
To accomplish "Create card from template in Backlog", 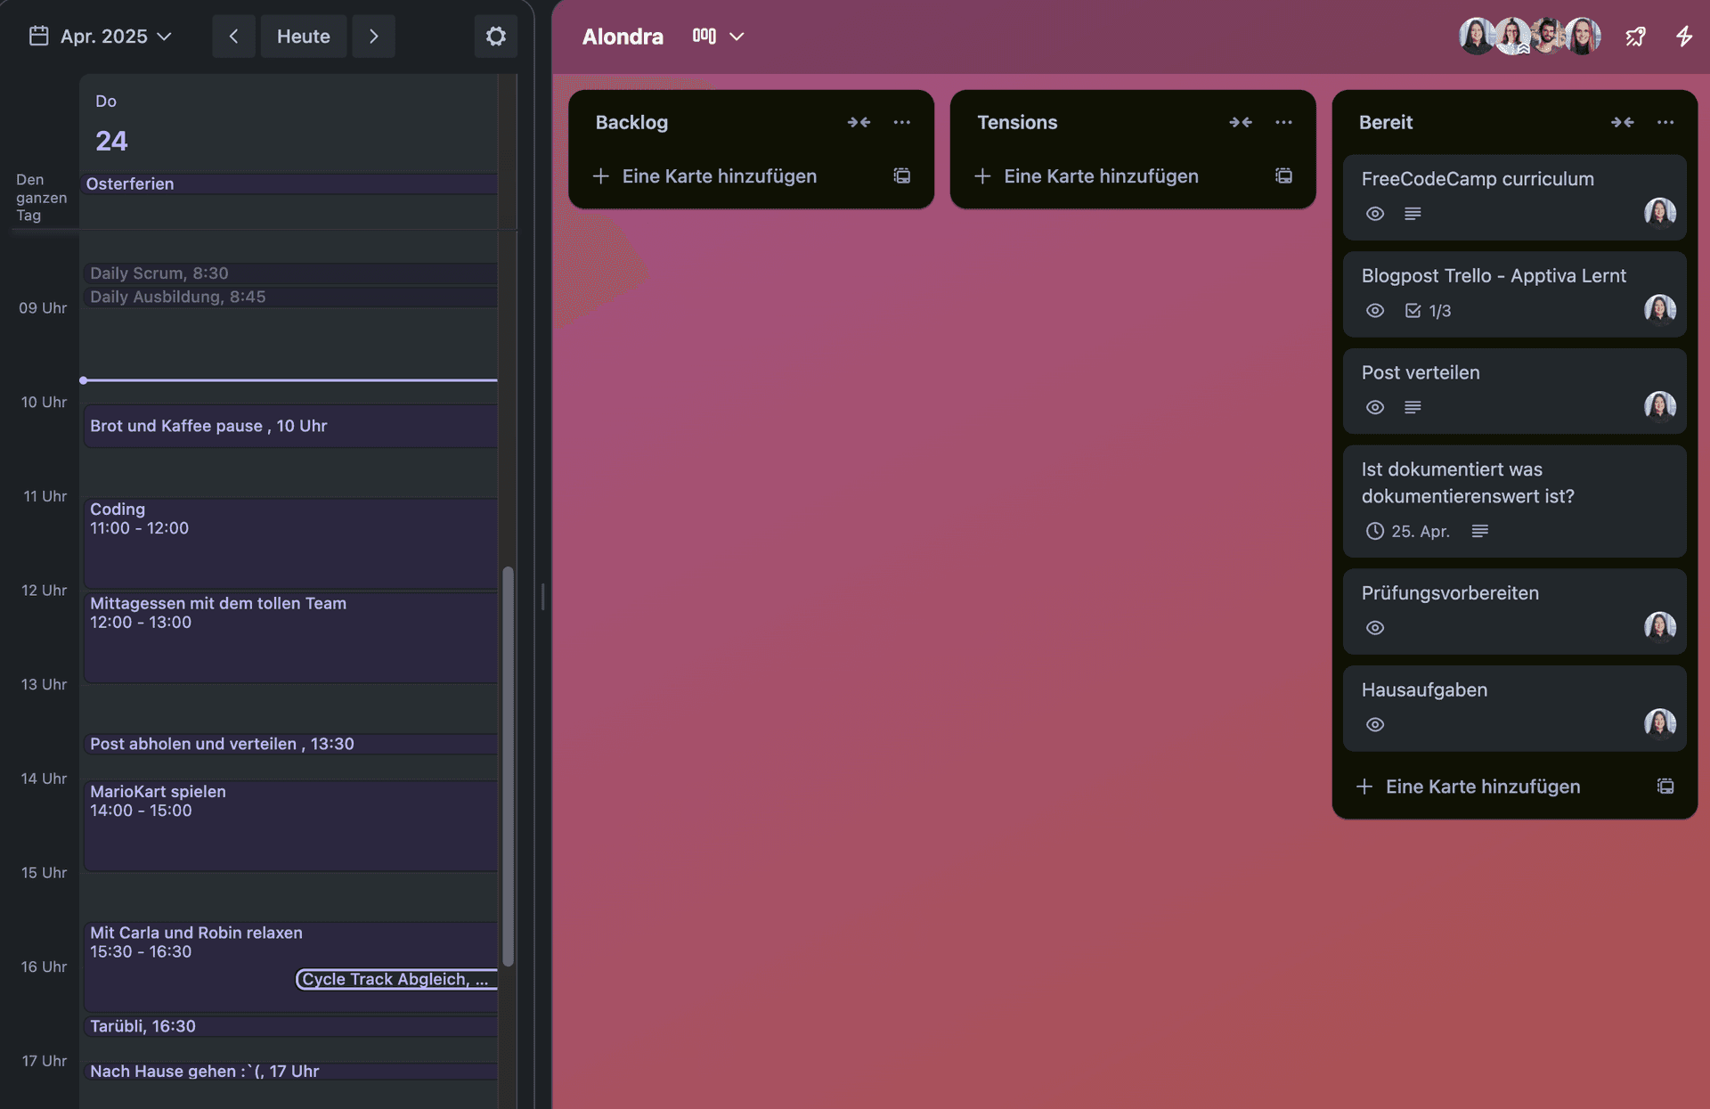I will point(902,176).
